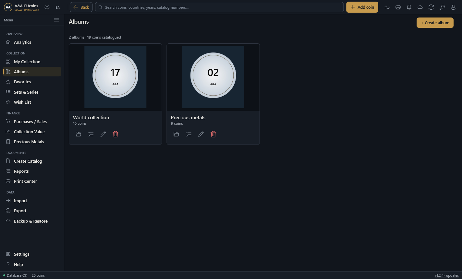This screenshot has height=279, width=462.
Task: Open Backup & Restore
Action: point(32,221)
